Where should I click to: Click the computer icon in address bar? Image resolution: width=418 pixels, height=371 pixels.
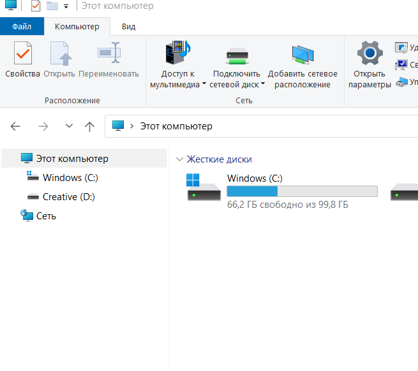(118, 126)
